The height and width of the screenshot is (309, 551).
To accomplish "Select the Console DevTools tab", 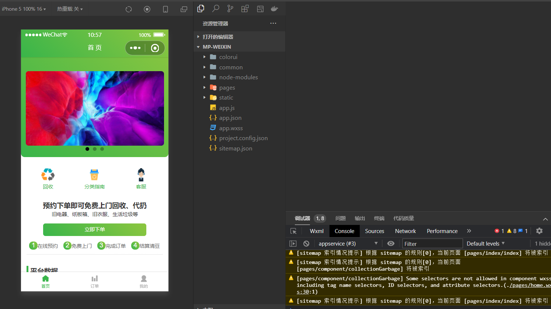I will click(x=344, y=231).
